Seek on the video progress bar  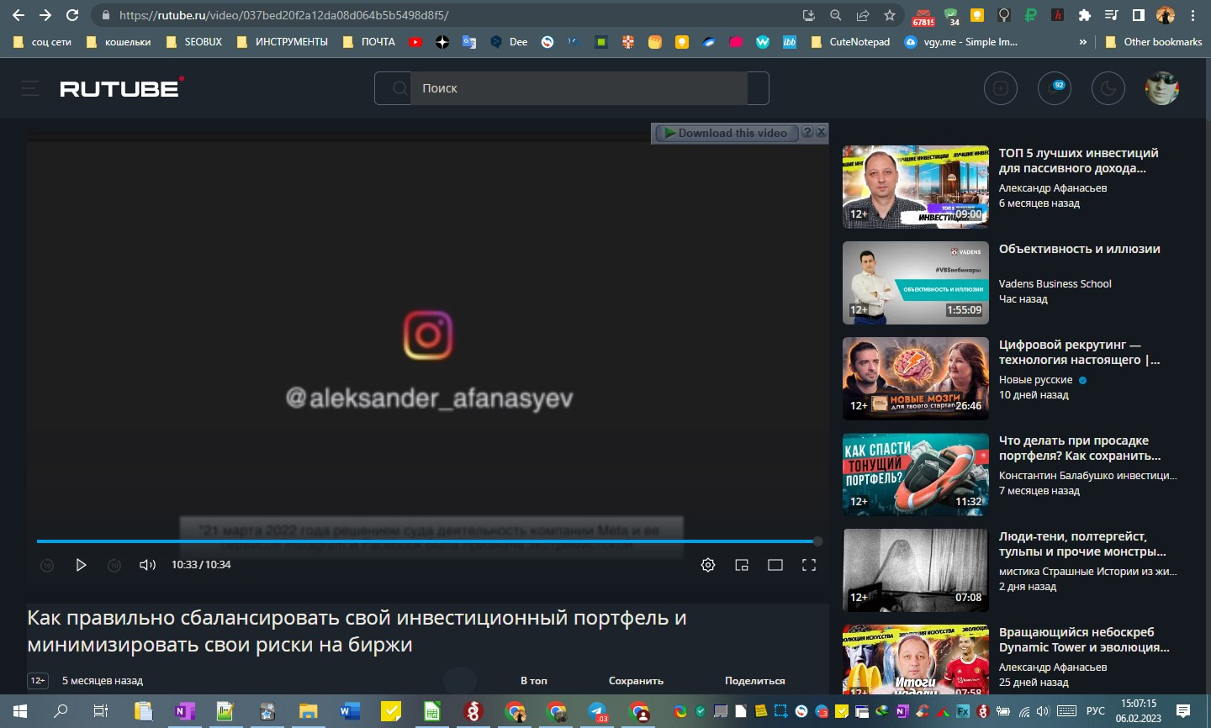[429, 541]
